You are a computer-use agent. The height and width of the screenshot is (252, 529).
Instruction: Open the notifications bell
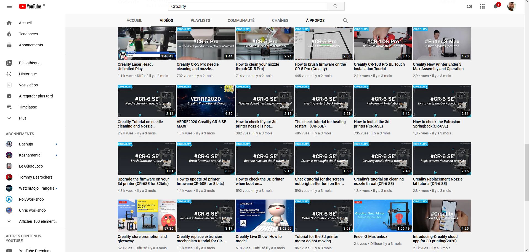(x=496, y=6)
